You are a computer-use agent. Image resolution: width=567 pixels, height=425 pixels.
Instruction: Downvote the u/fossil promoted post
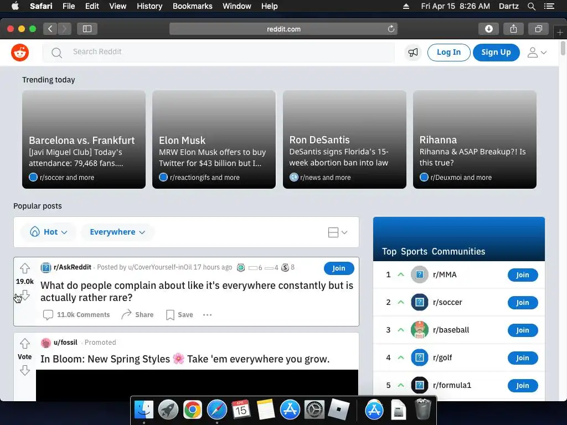tap(24, 370)
